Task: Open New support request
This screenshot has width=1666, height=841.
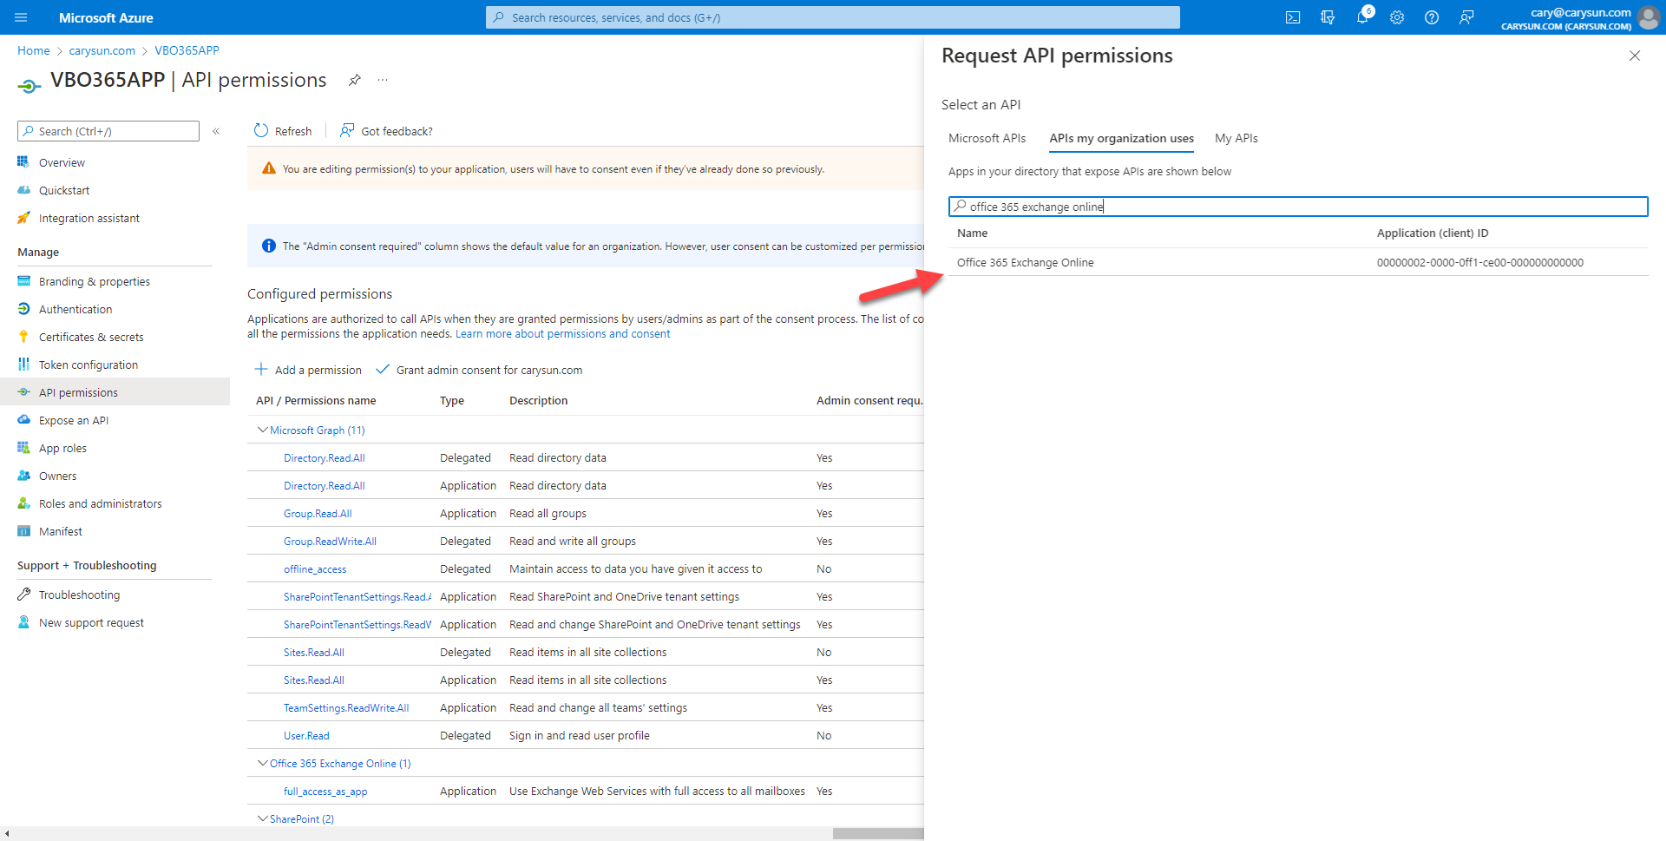Action: (91, 622)
